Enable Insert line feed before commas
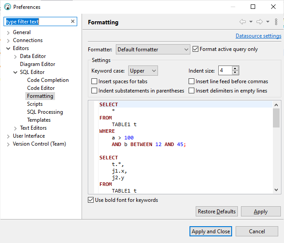284x243 pixels. click(191, 81)
